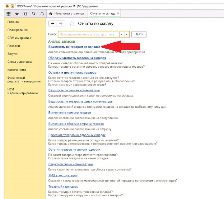Viewport: 224px width, 199px height.
Task: Click the Отчеты по складу page title
Action: coord(96,23)
